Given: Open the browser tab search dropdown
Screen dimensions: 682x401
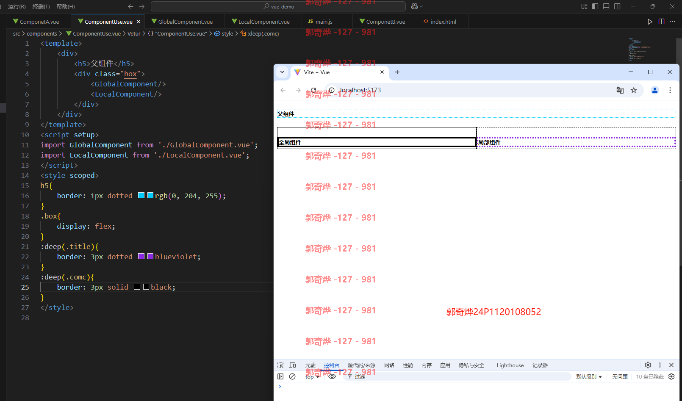Looking at the screenshot, I should 282,72.
